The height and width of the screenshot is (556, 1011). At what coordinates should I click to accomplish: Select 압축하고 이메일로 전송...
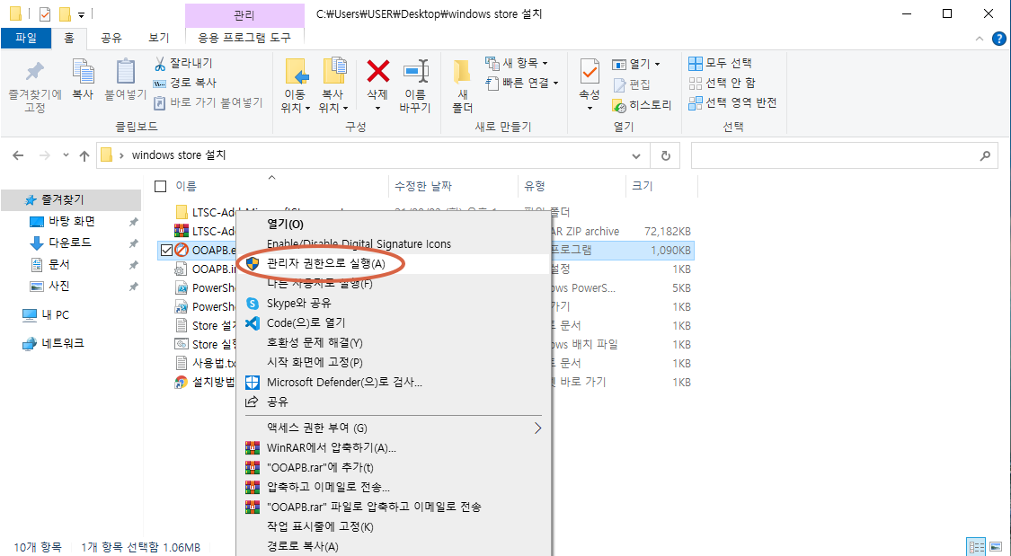328,487
